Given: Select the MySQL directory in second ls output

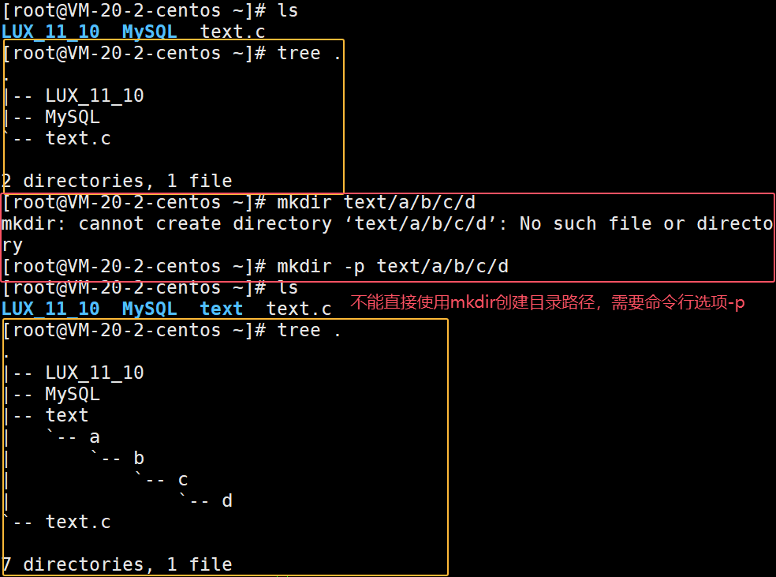Looking at the screenshot, I should [x=150, y=309].
